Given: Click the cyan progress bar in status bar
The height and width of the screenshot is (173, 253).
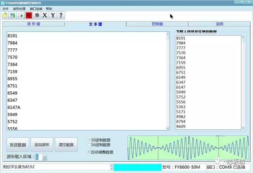Looking at the screenshot, I should click(138, 167).
